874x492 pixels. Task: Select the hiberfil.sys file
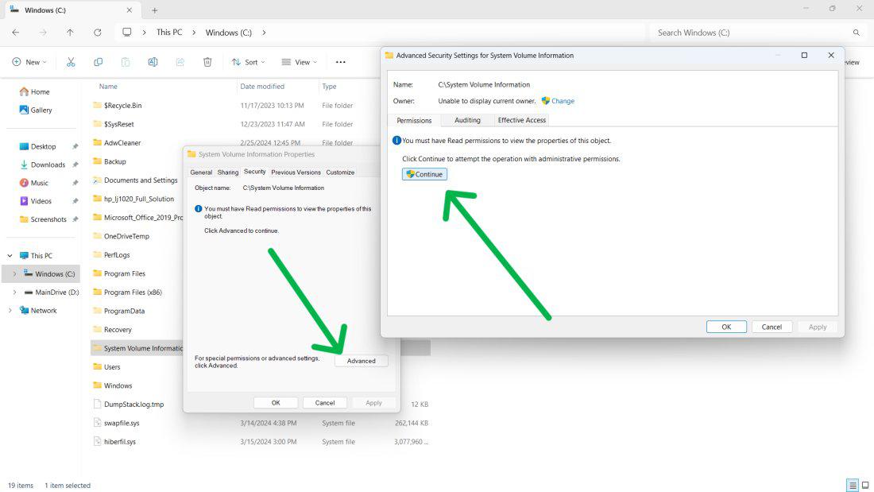[120, 442]
